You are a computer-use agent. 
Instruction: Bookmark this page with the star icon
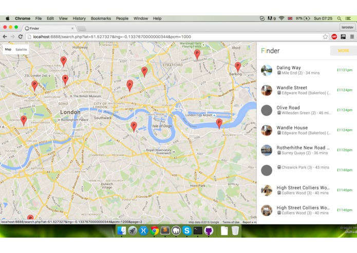point(325,36)
